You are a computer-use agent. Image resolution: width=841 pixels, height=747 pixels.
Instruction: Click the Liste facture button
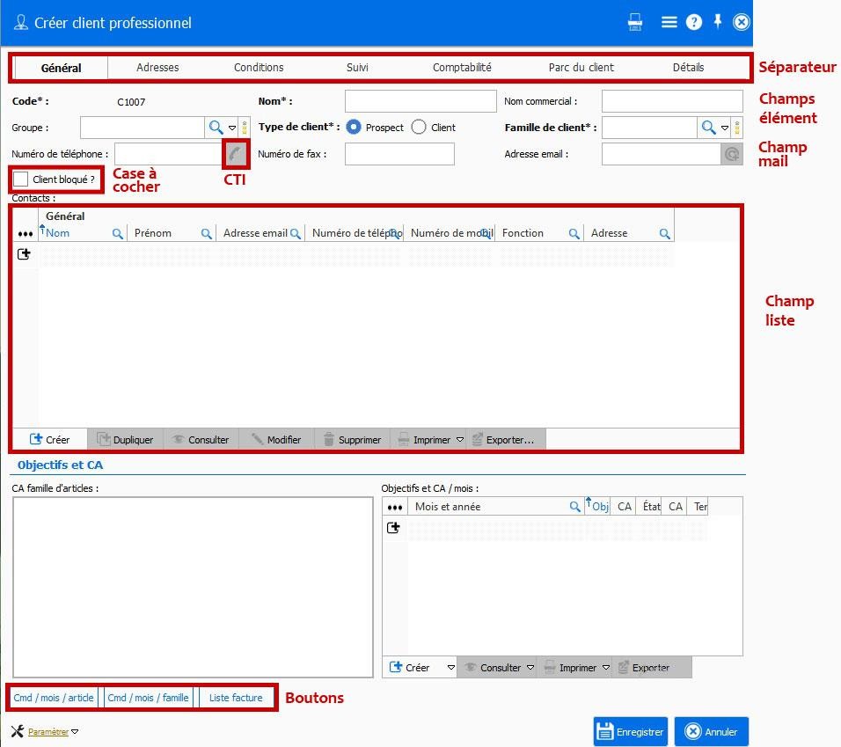(236, 698)
